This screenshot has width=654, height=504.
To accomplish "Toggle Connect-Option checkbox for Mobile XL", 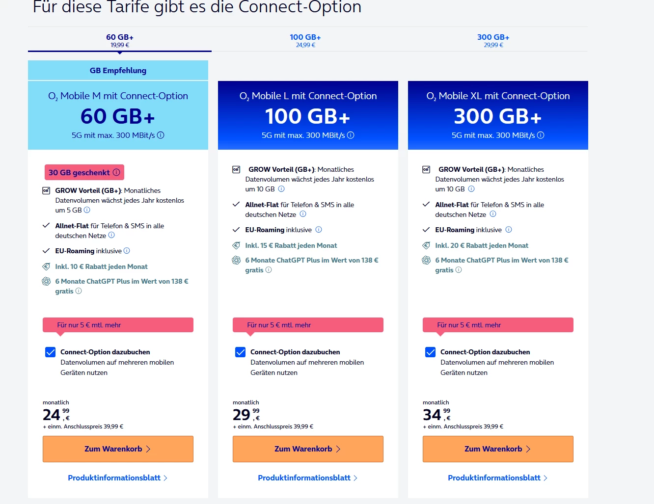I will click(x=430, y=352).
